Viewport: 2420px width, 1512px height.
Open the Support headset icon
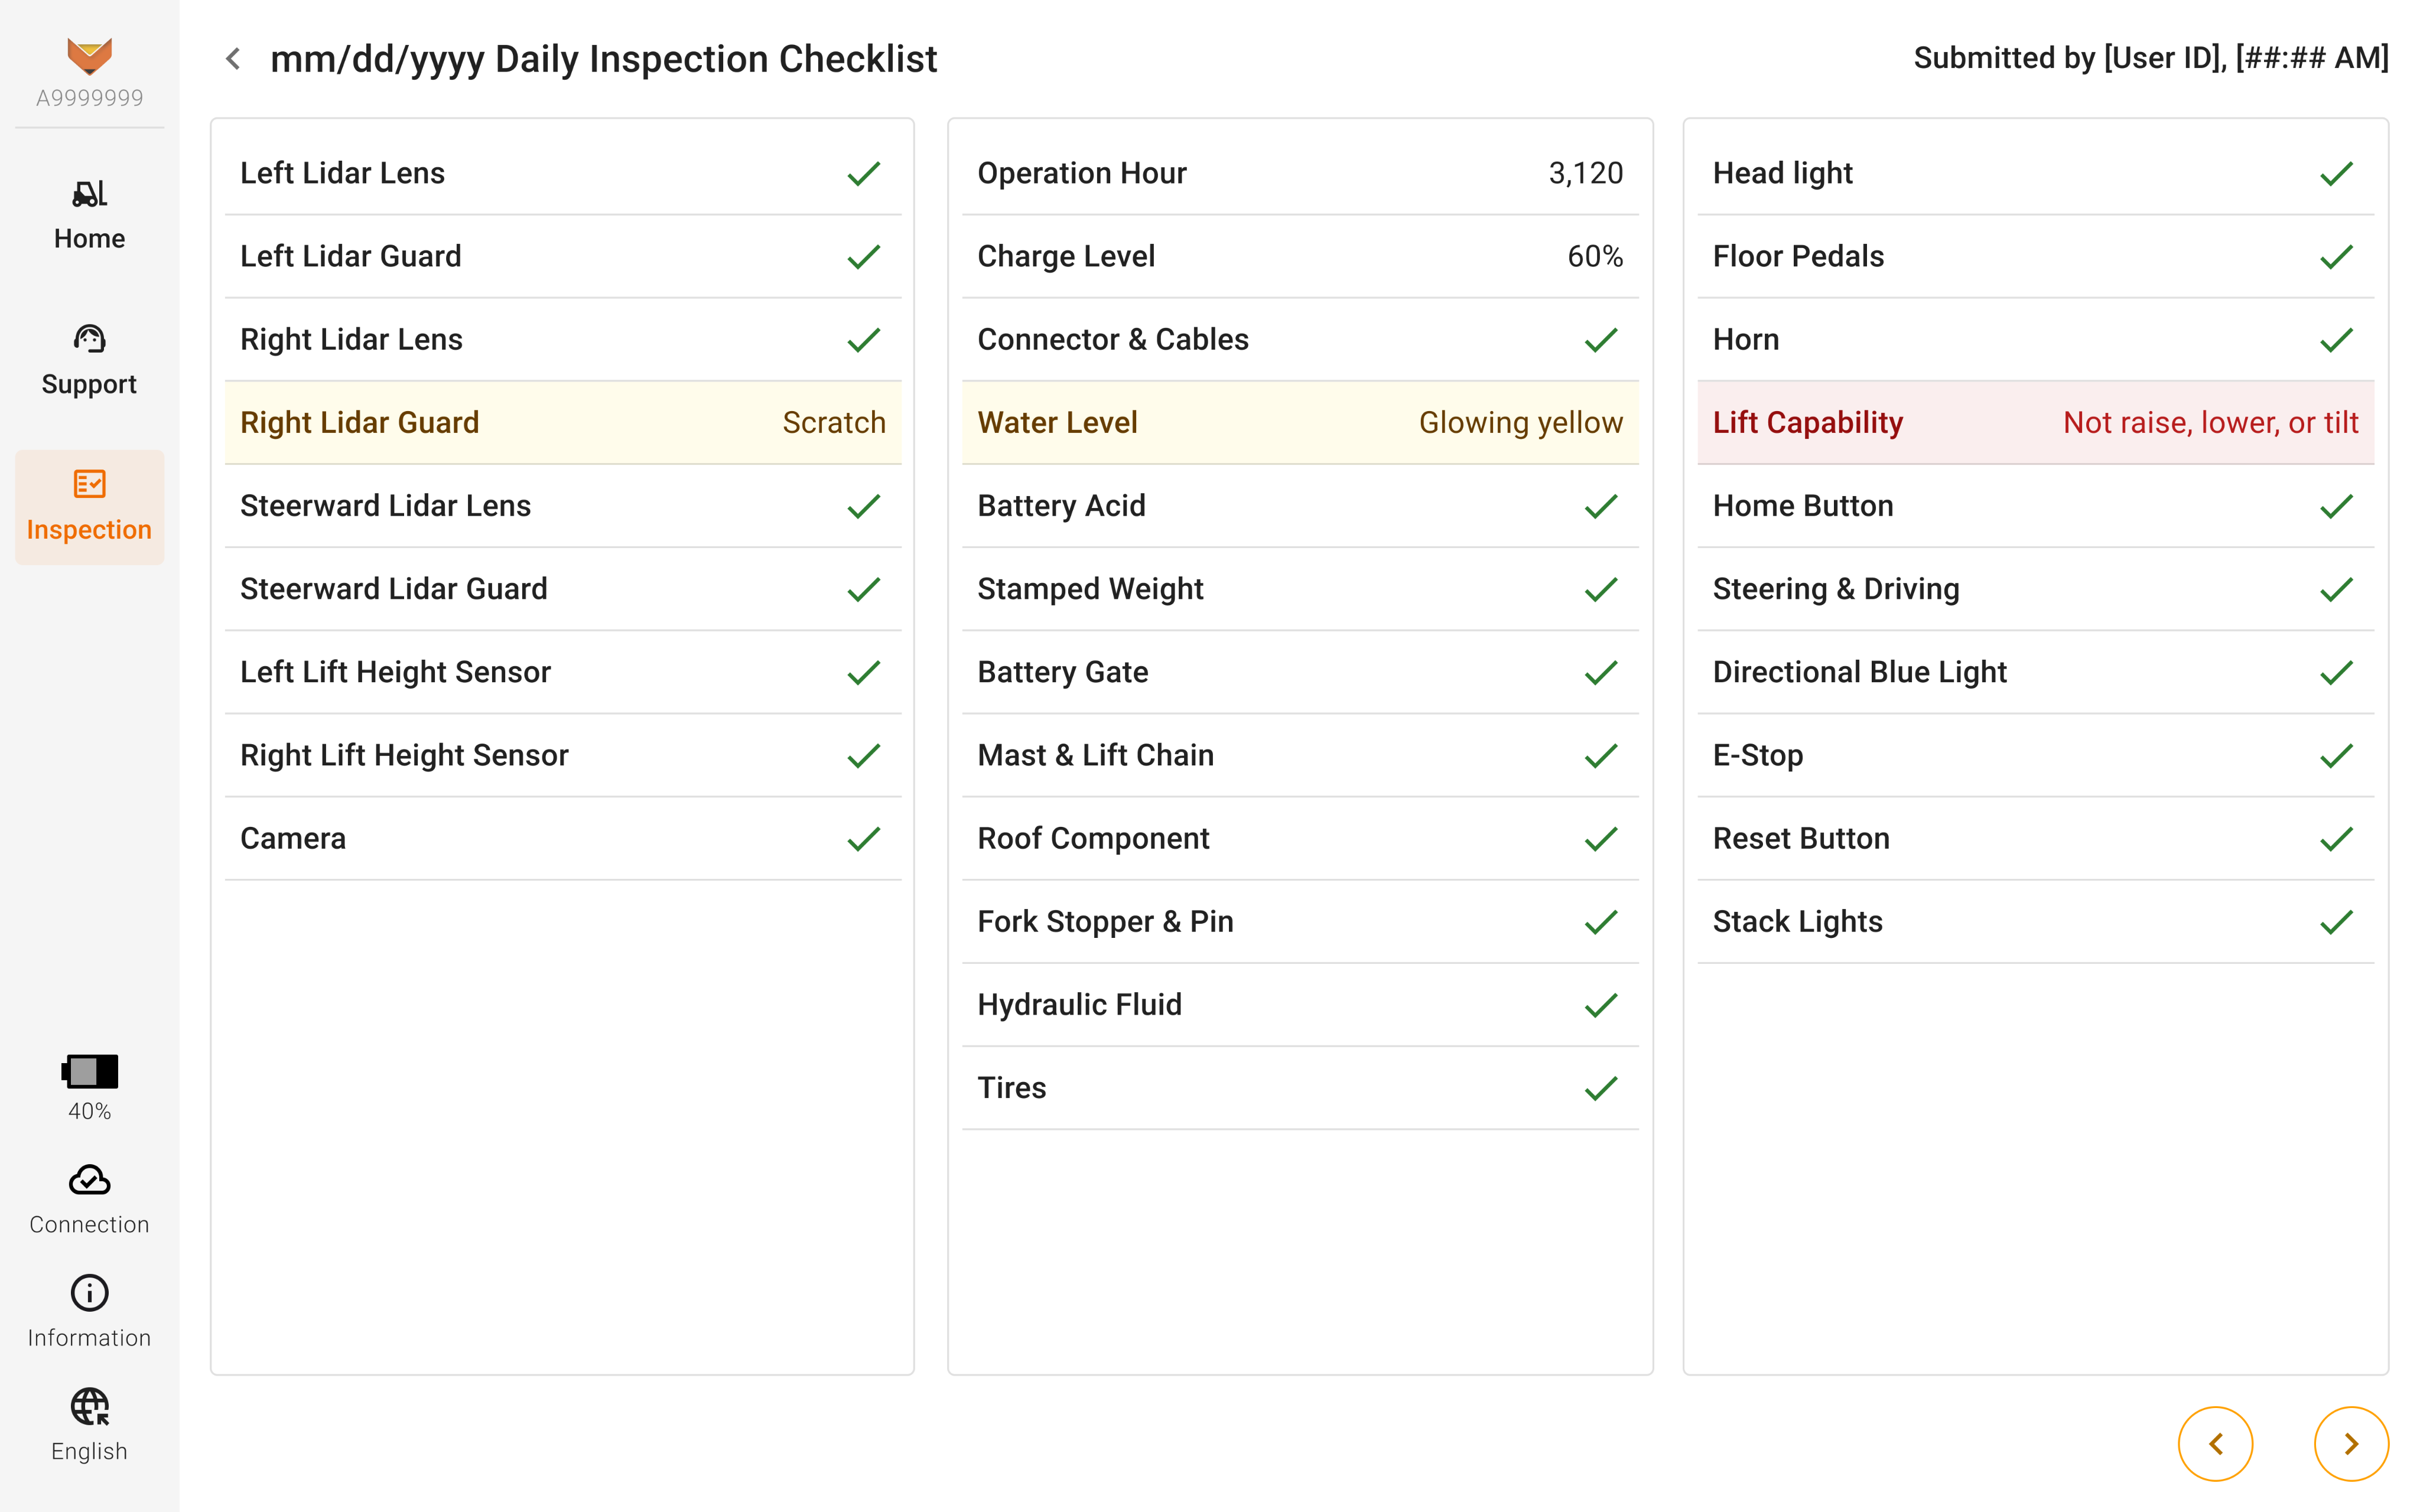pyautogui.click(x=89, y=339)
